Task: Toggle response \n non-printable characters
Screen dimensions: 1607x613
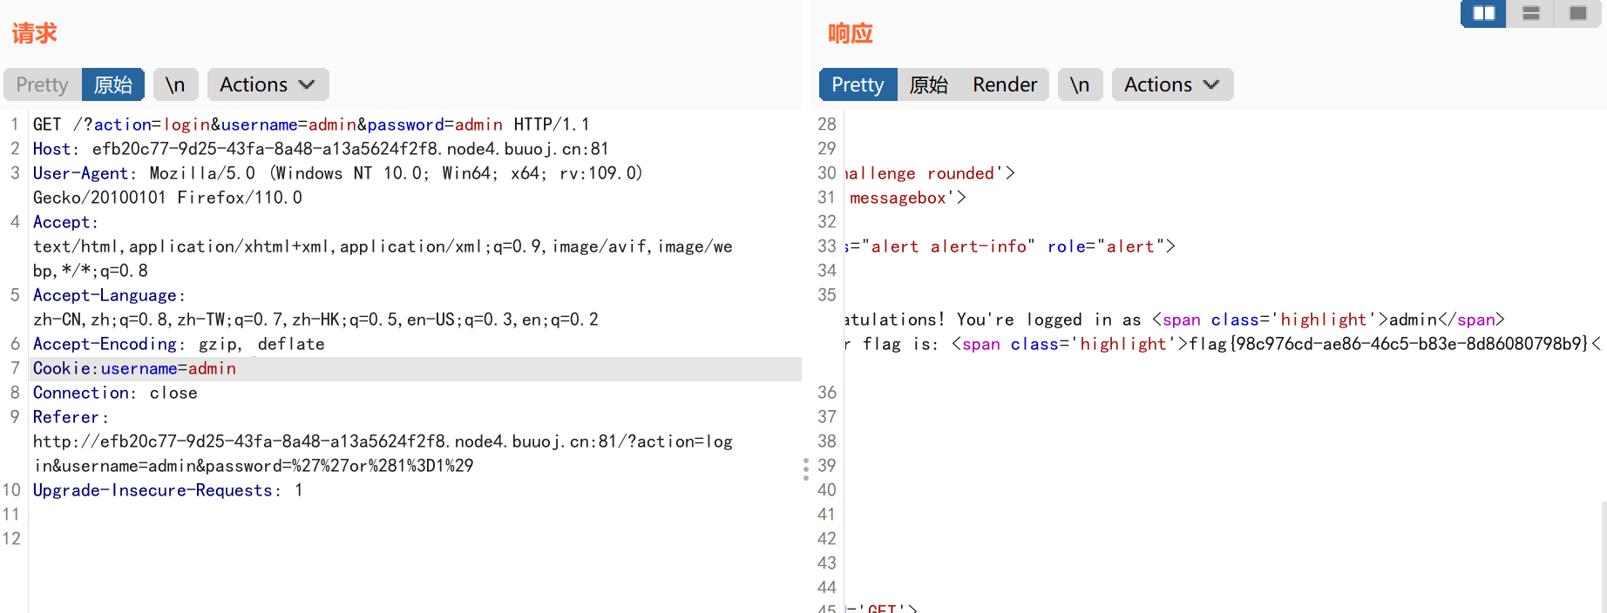Action: pyautogui.click(x=1080, y=84)
